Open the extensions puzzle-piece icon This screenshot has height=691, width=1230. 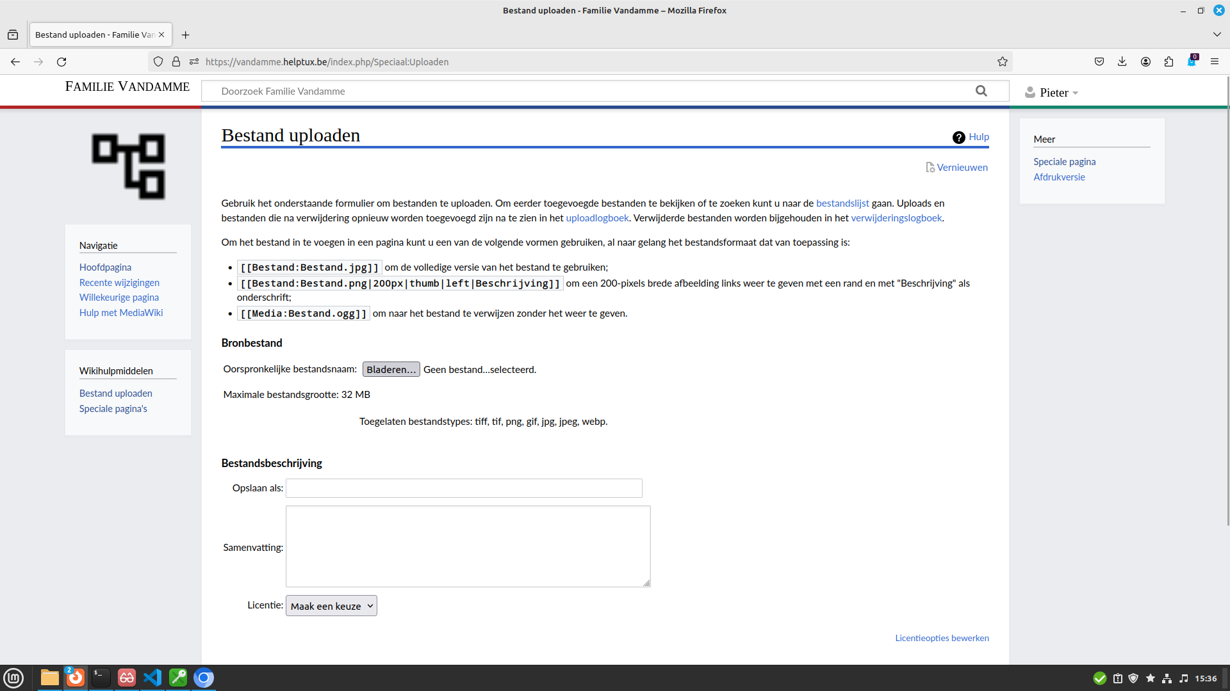pos(1168,61)
